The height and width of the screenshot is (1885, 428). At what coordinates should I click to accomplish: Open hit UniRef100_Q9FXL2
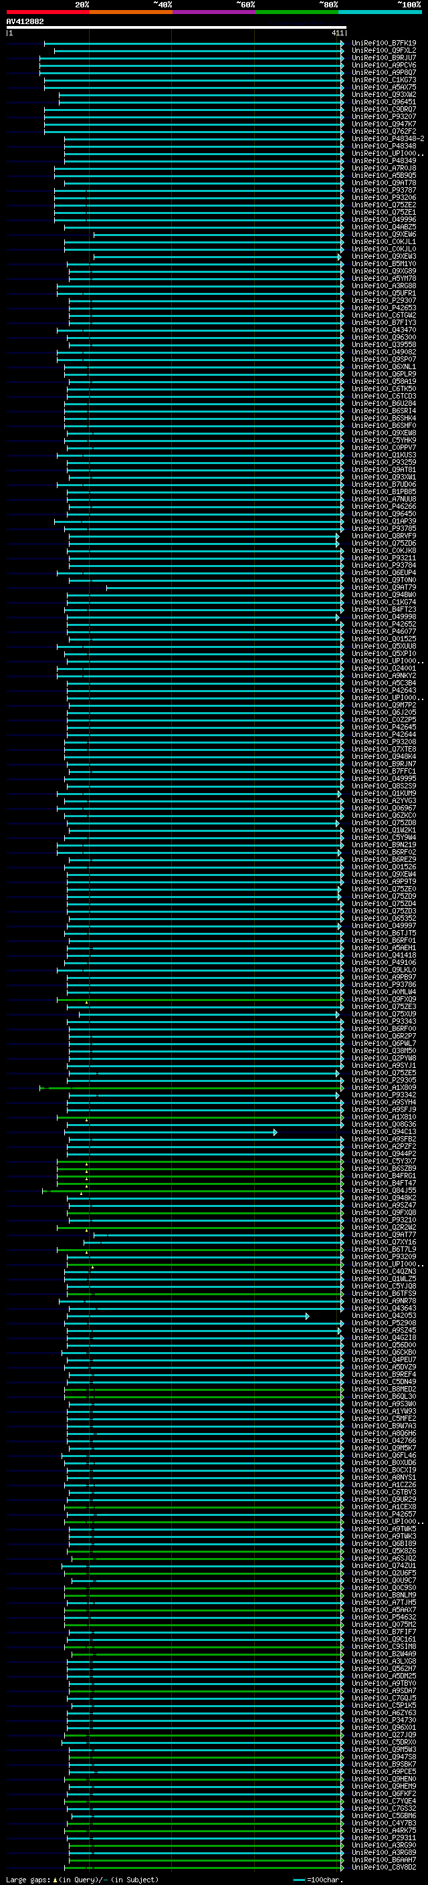pos(383,51)
